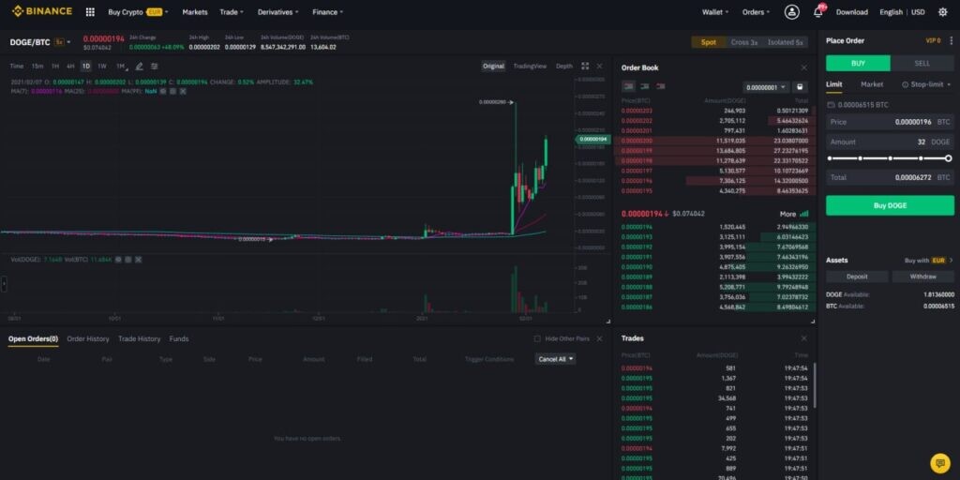Show both buy and sell orders view
Image resolution: width=960 pixels, height=480 pixels.
[x=628, y=87]
